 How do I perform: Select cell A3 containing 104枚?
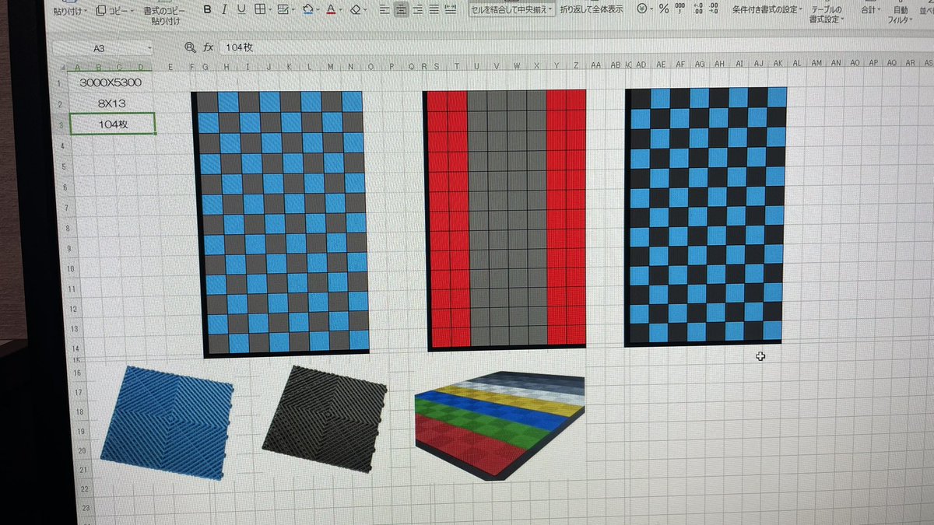113,123
